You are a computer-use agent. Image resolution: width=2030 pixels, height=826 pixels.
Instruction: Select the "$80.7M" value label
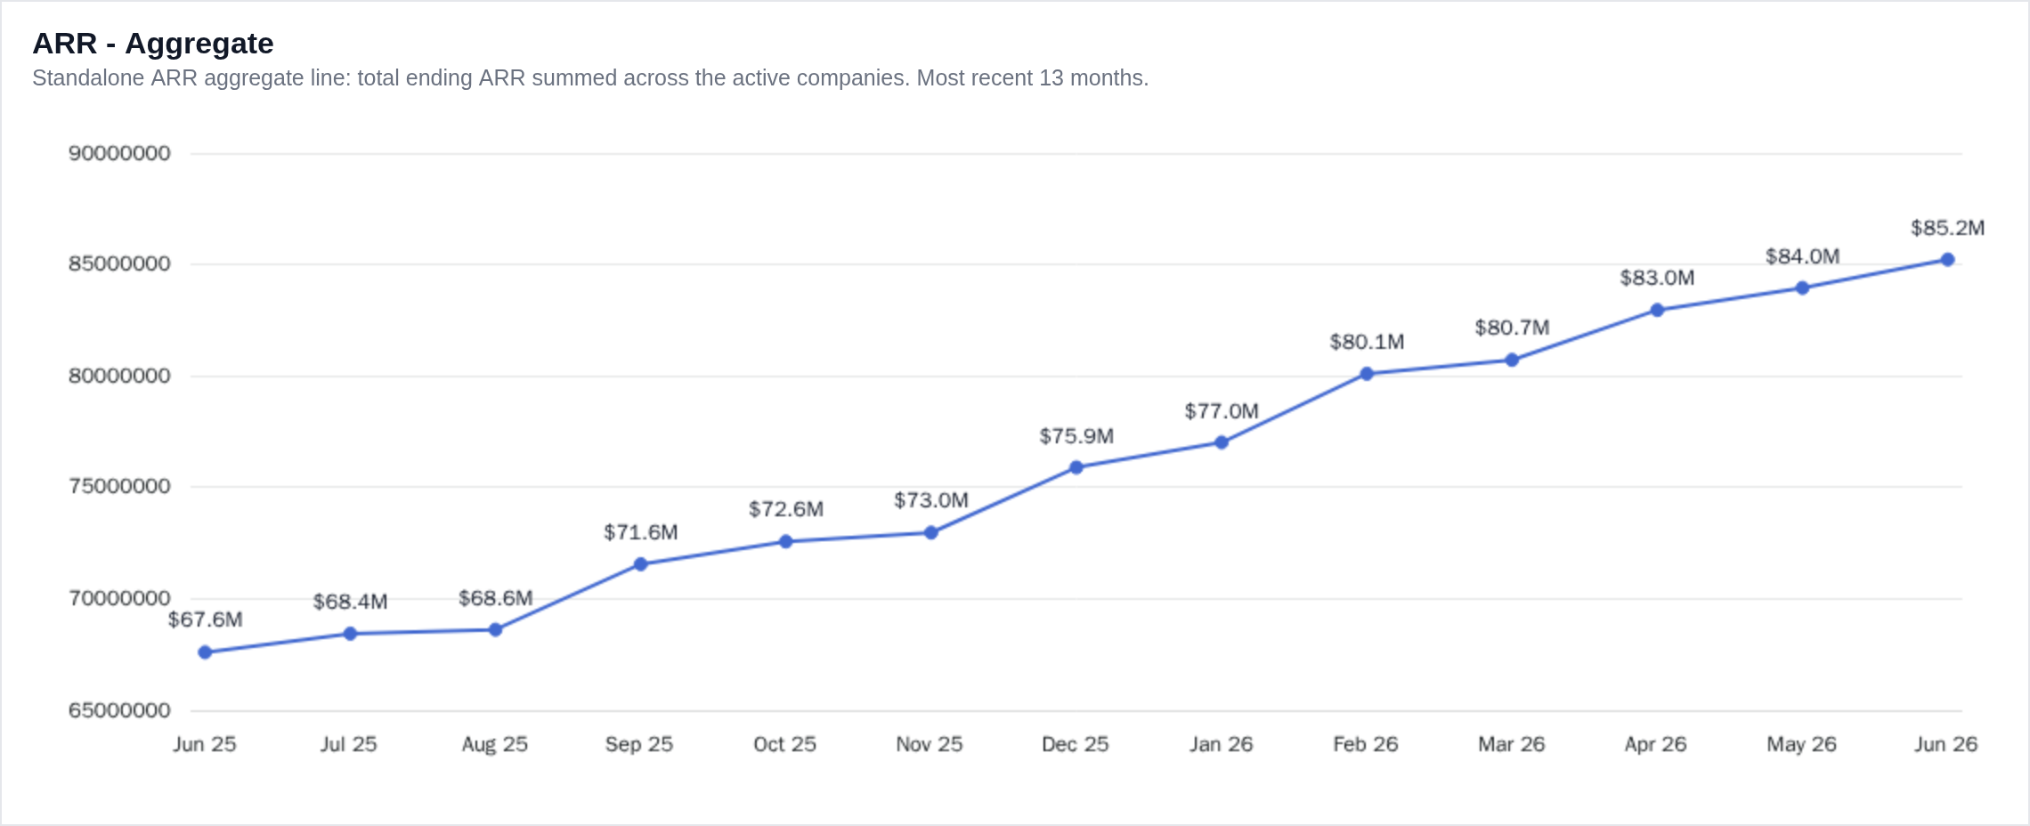coord(1512,328)
